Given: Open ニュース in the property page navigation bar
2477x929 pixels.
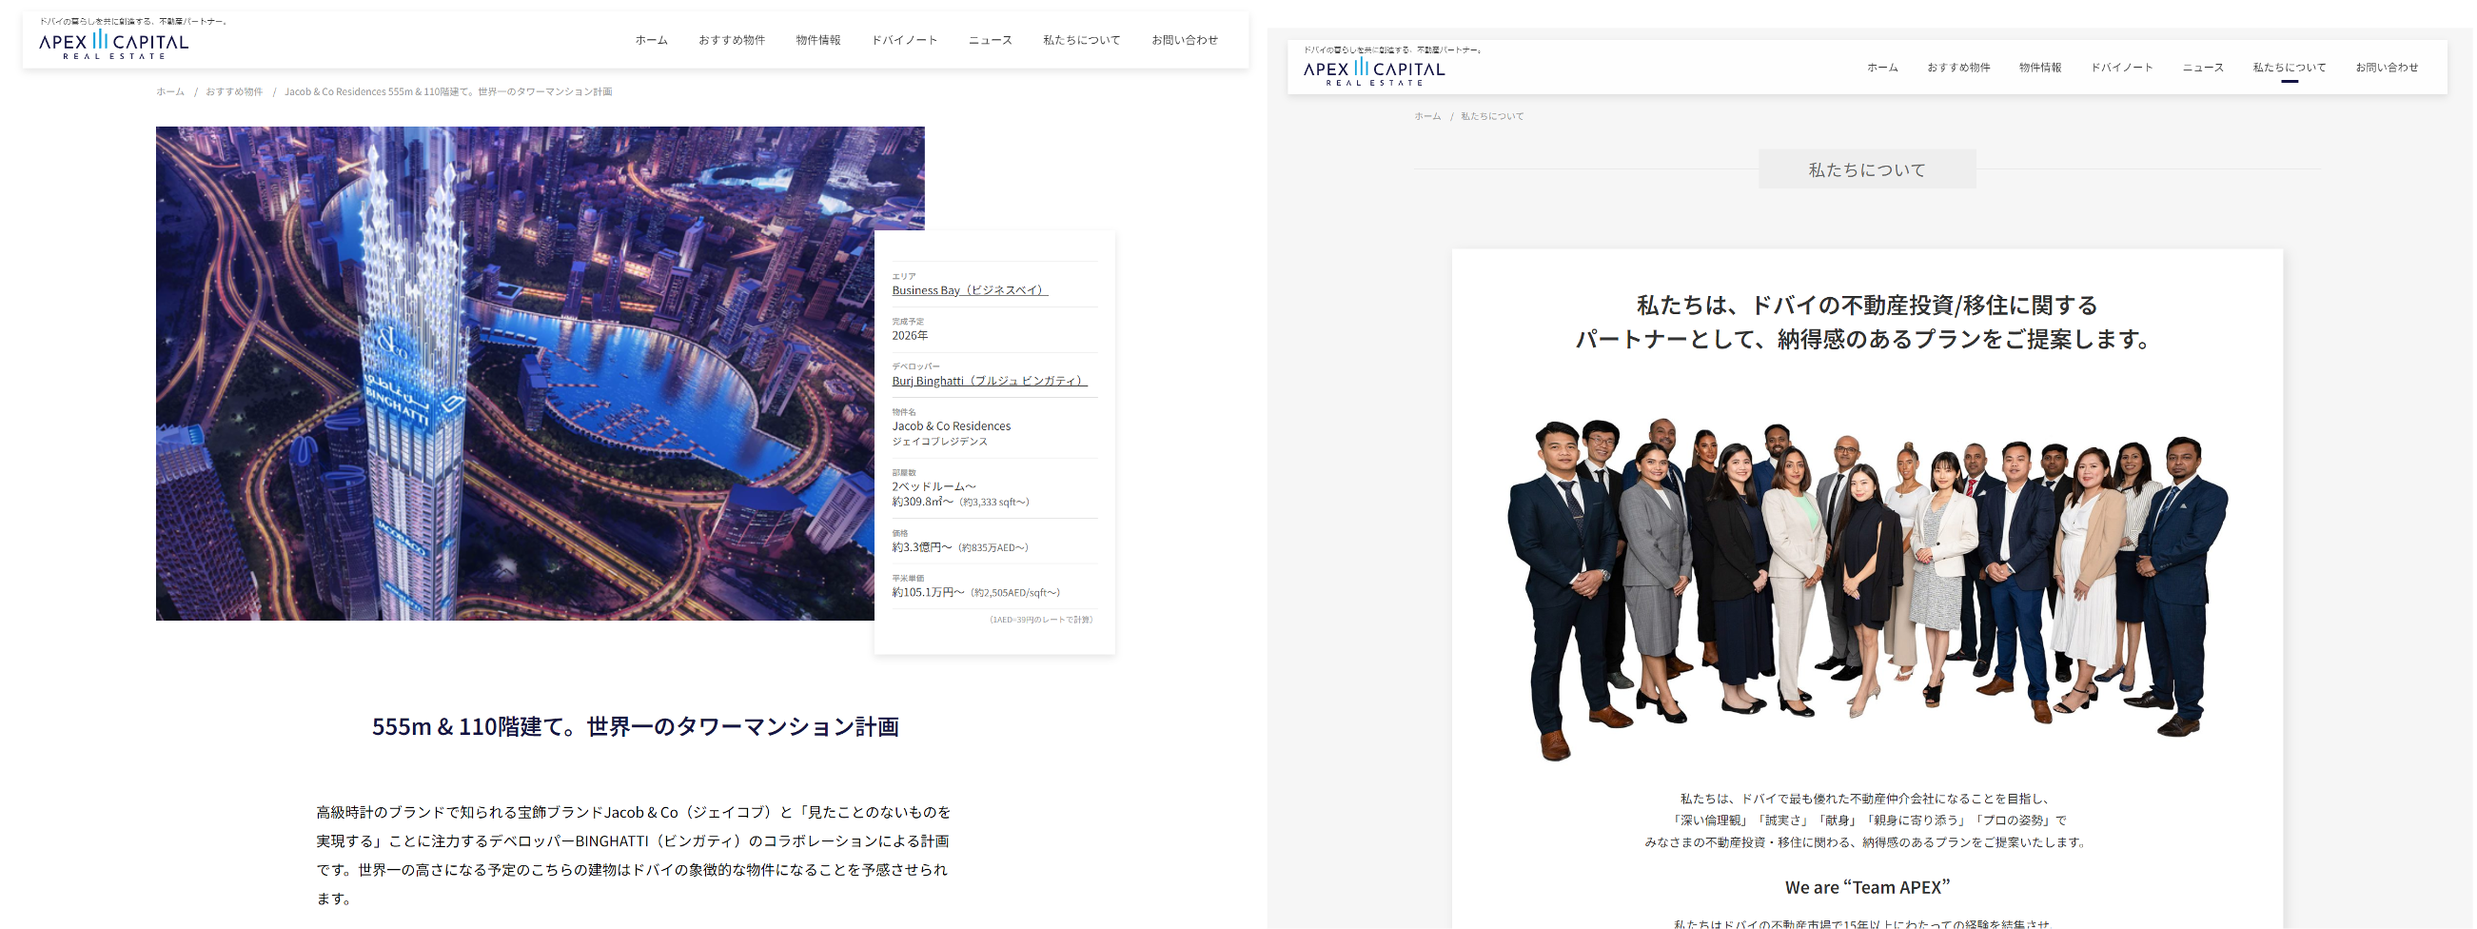Looking at the screenshot, I should coord(991,40).
